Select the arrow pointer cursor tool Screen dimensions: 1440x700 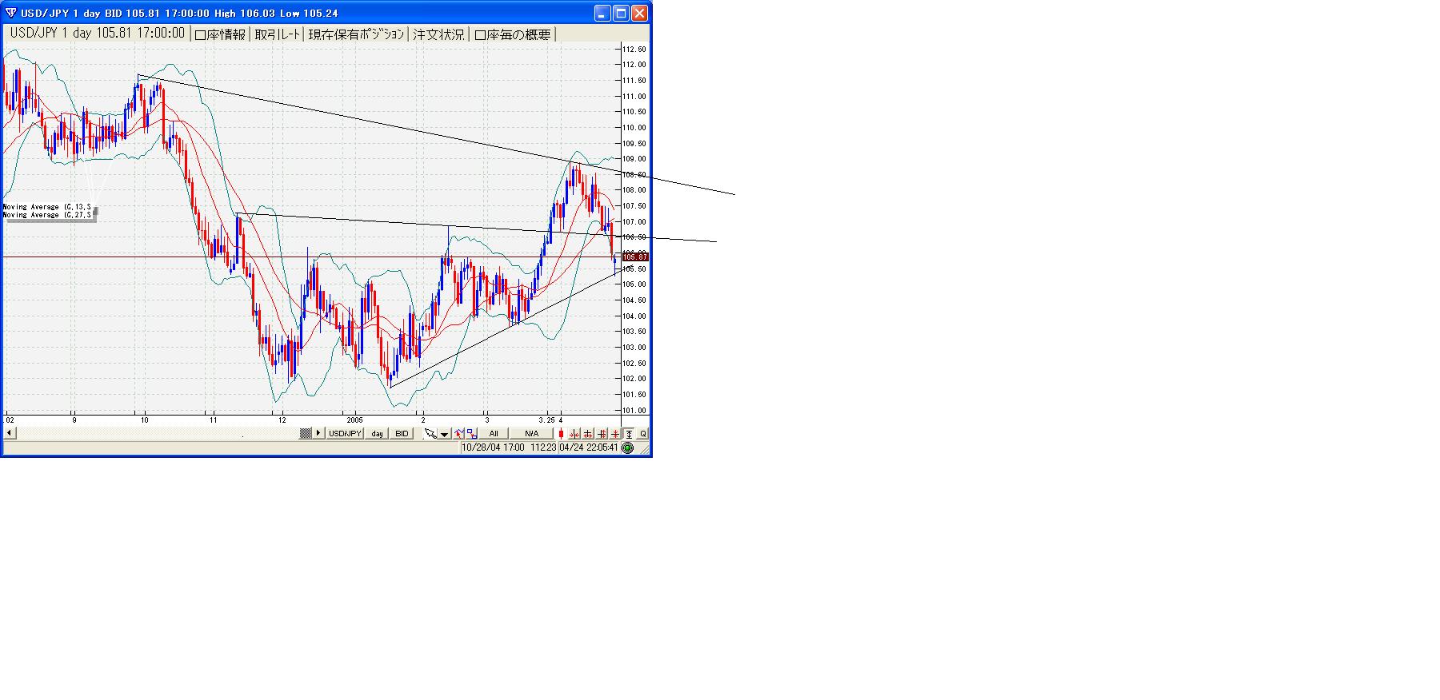pyautogui.click(x=430, y=434)
